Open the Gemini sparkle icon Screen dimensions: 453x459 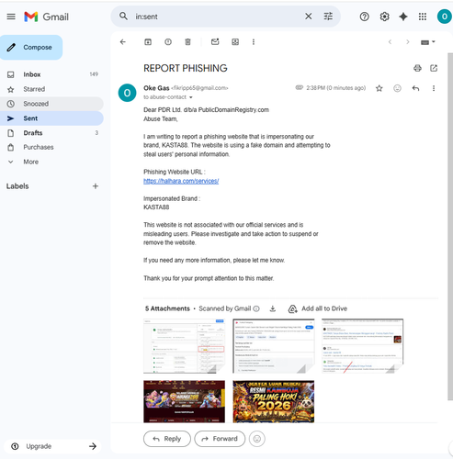click(403, 17)
